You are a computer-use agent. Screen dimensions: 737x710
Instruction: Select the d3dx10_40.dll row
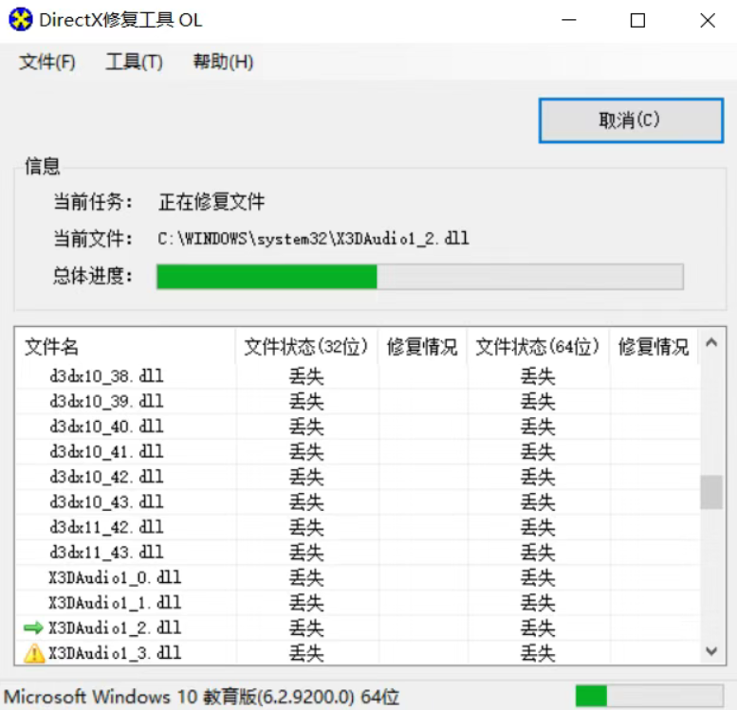[x=359, y=427]
